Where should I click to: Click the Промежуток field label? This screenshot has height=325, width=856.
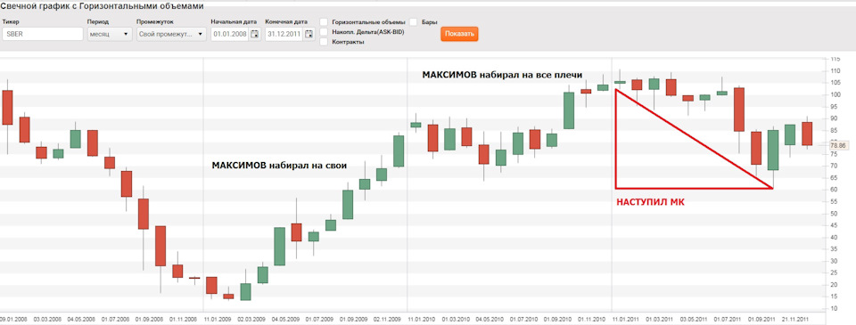click(155, 22)
